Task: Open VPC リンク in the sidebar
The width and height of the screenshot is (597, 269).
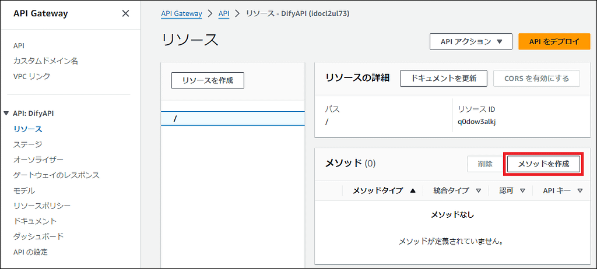Action: 31,76
